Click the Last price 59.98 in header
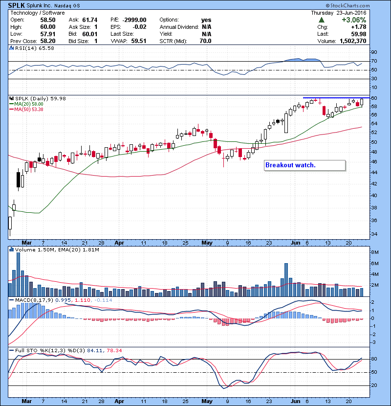This screenshot has width=391, height=406. (359, 34)
